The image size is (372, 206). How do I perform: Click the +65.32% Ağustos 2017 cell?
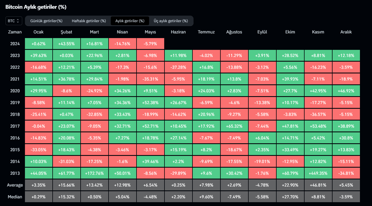click(234, 126)
